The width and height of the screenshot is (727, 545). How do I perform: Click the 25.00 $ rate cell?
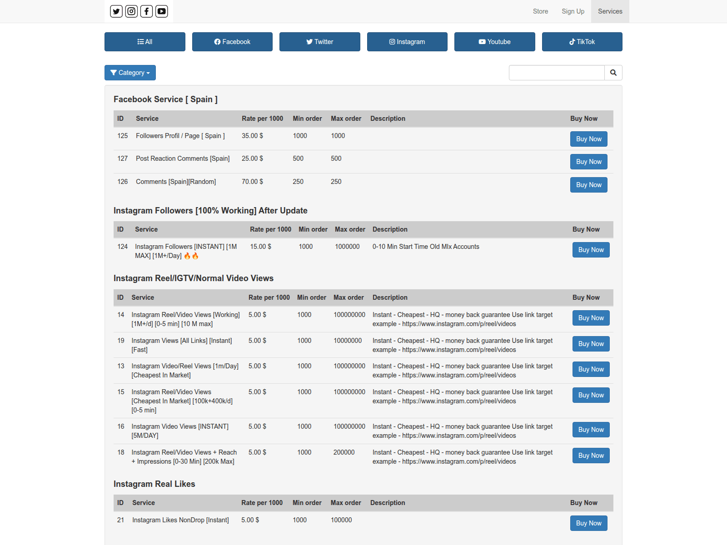tap(252, 159)
